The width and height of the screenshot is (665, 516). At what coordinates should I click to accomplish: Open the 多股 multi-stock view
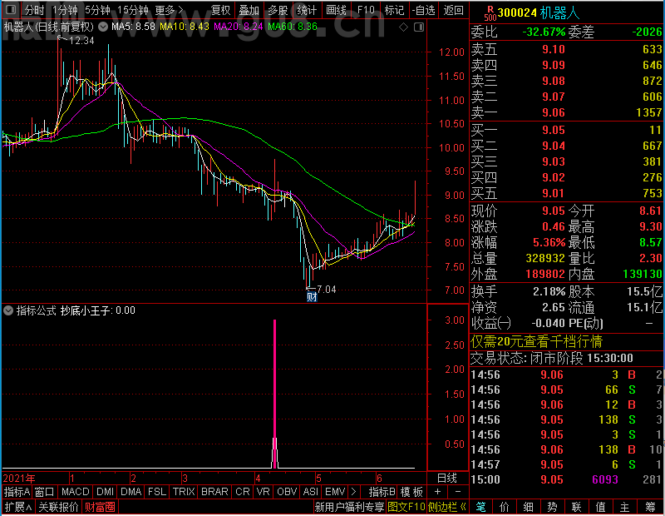tap(278, 10)
